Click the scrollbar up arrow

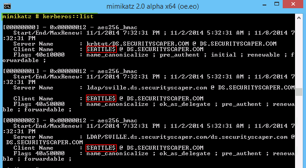pos(299,18)
